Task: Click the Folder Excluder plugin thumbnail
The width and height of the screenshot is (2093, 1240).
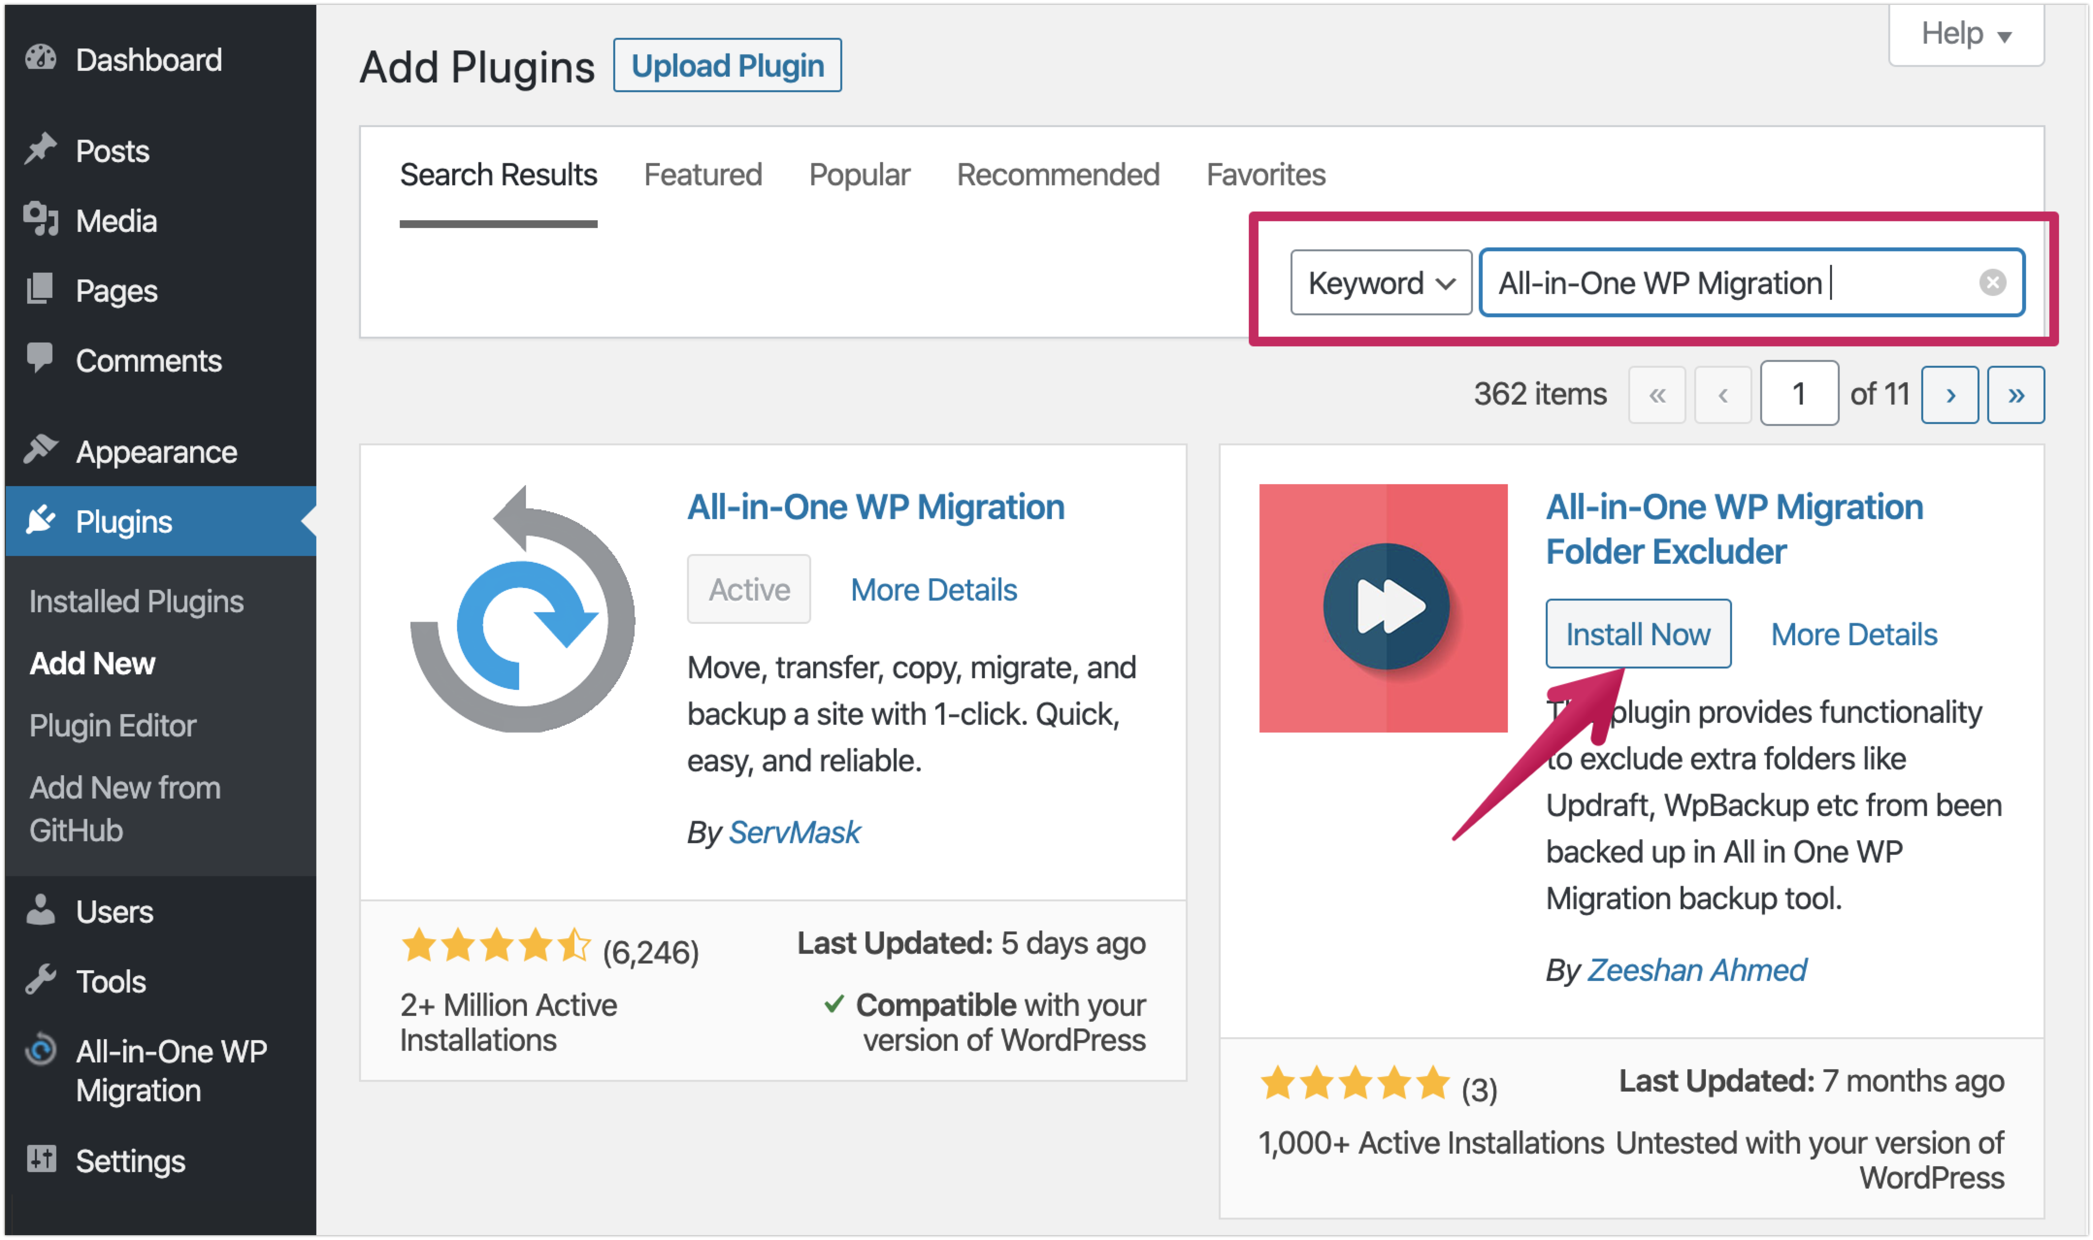Action: [x=1384, y=608]
